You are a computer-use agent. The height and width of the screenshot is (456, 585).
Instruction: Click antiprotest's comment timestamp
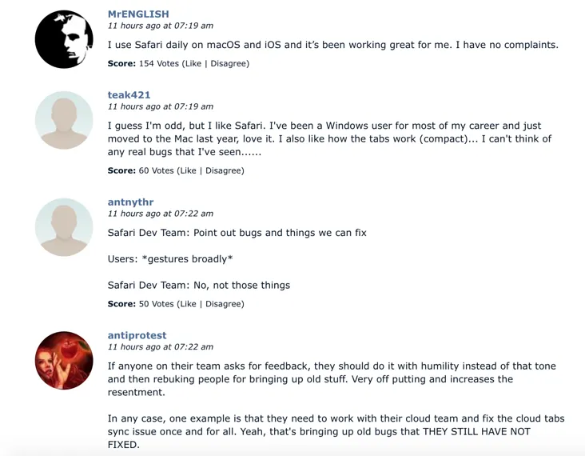160,347
